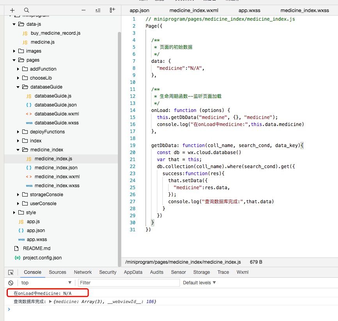
Task: Expand the index folder
Action: [x=18, y=141]
